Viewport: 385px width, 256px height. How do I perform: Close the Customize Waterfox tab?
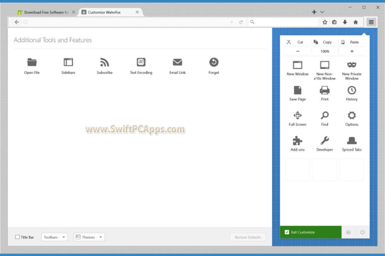[x=137, y=12]
